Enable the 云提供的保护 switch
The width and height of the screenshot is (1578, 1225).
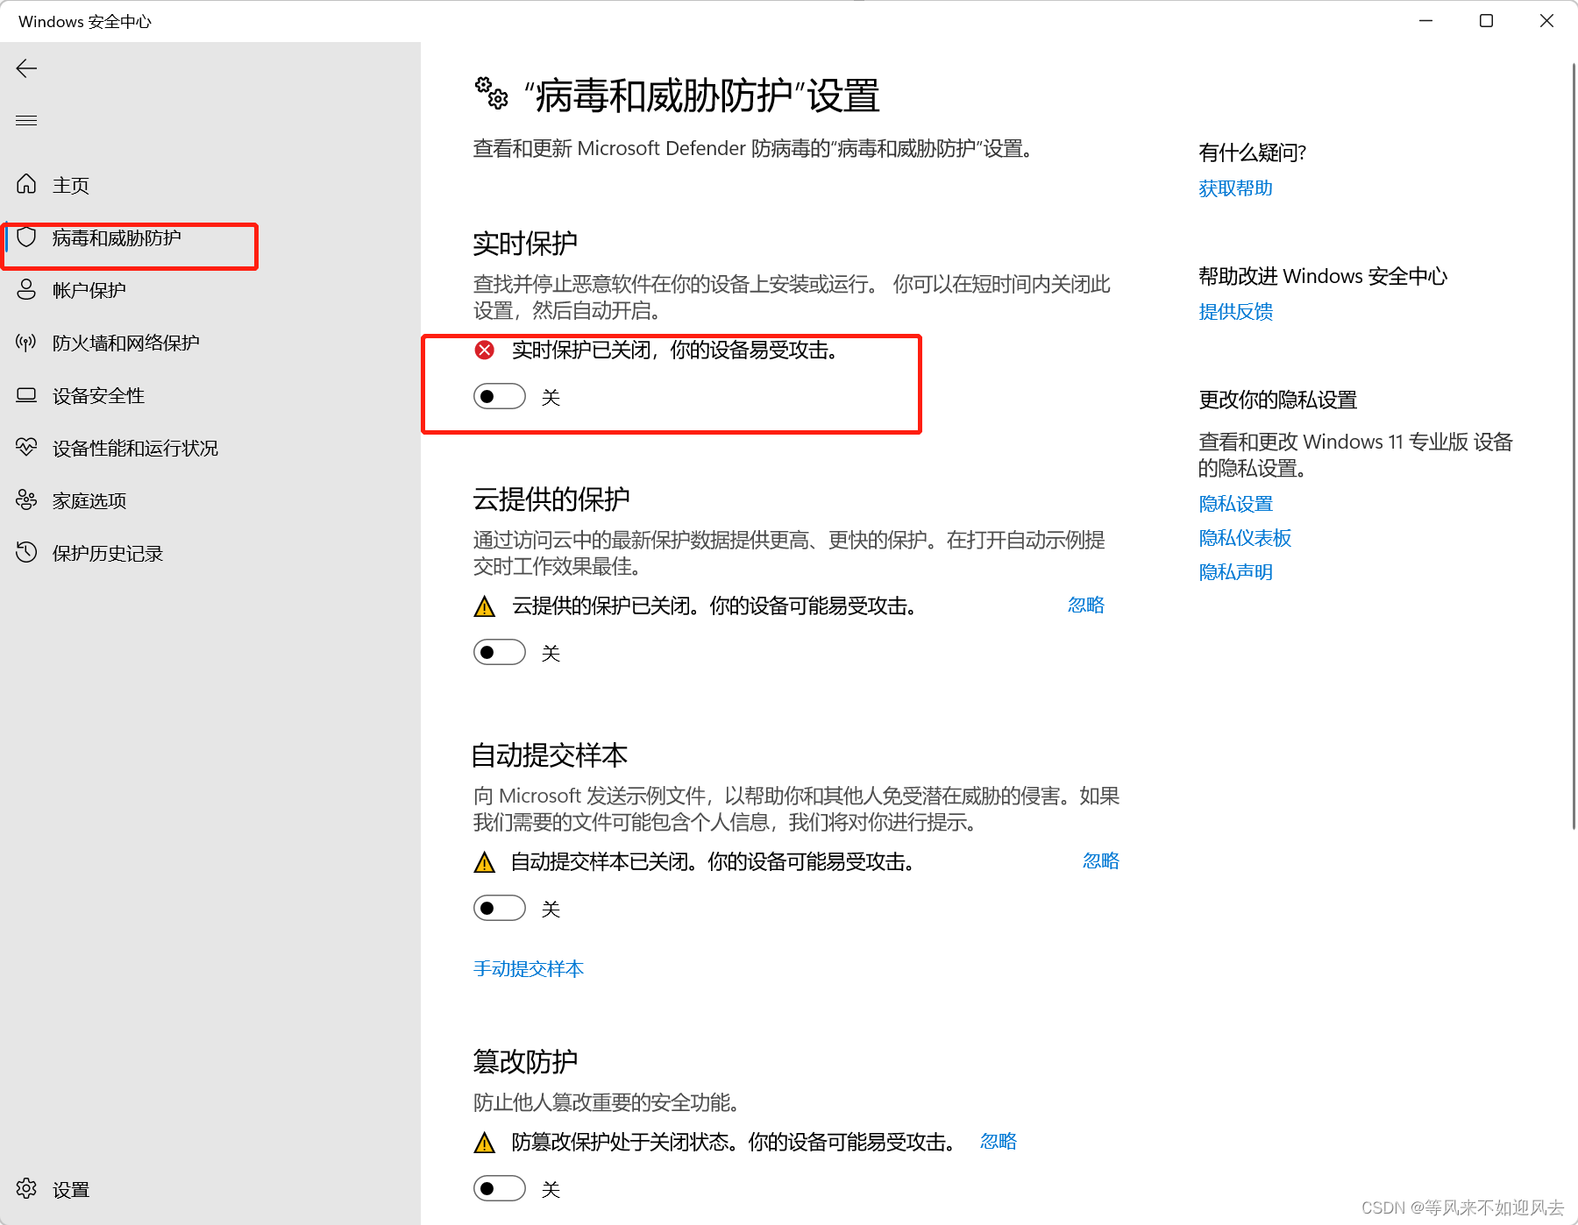pos(499,652)
